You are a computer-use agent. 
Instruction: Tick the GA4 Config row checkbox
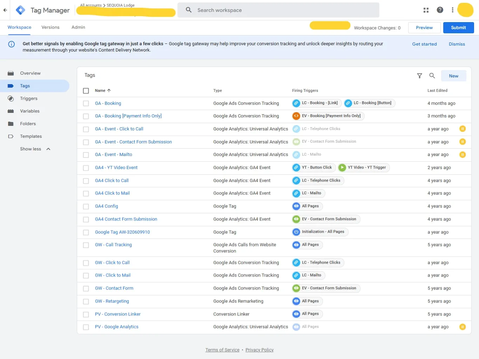click(86, 206)
